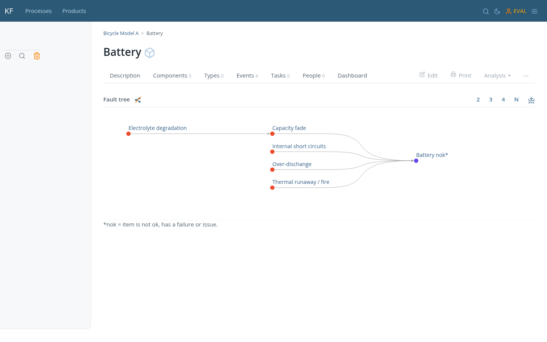Open Electrolyte degradation node label
Screen dimensions: 547x342
tap(158, 128)
